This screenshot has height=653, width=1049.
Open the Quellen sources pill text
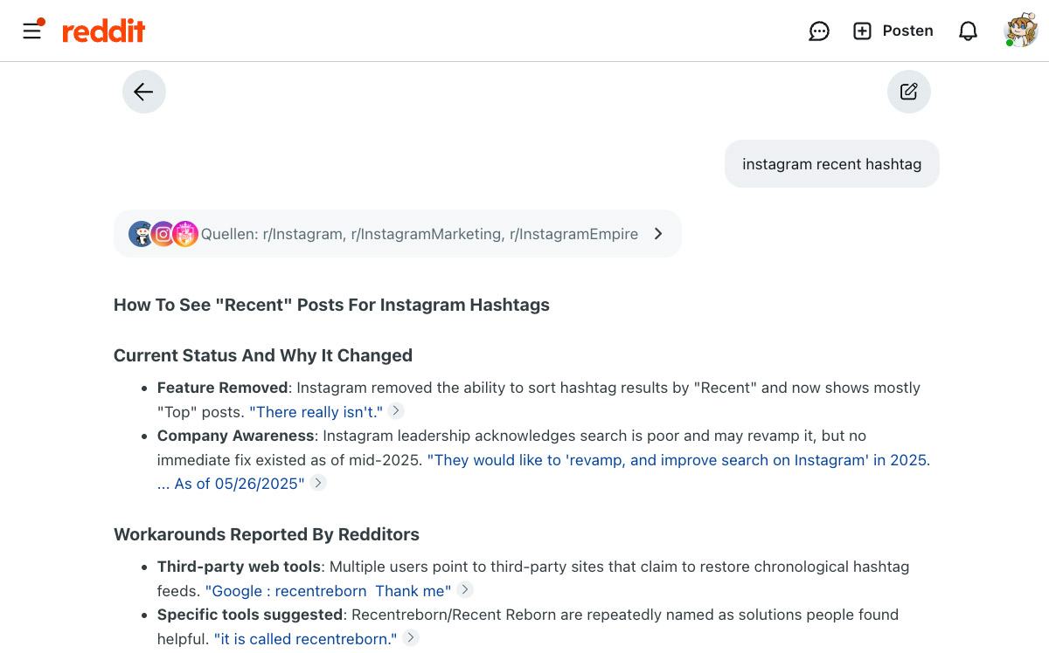tap(420, 234)
